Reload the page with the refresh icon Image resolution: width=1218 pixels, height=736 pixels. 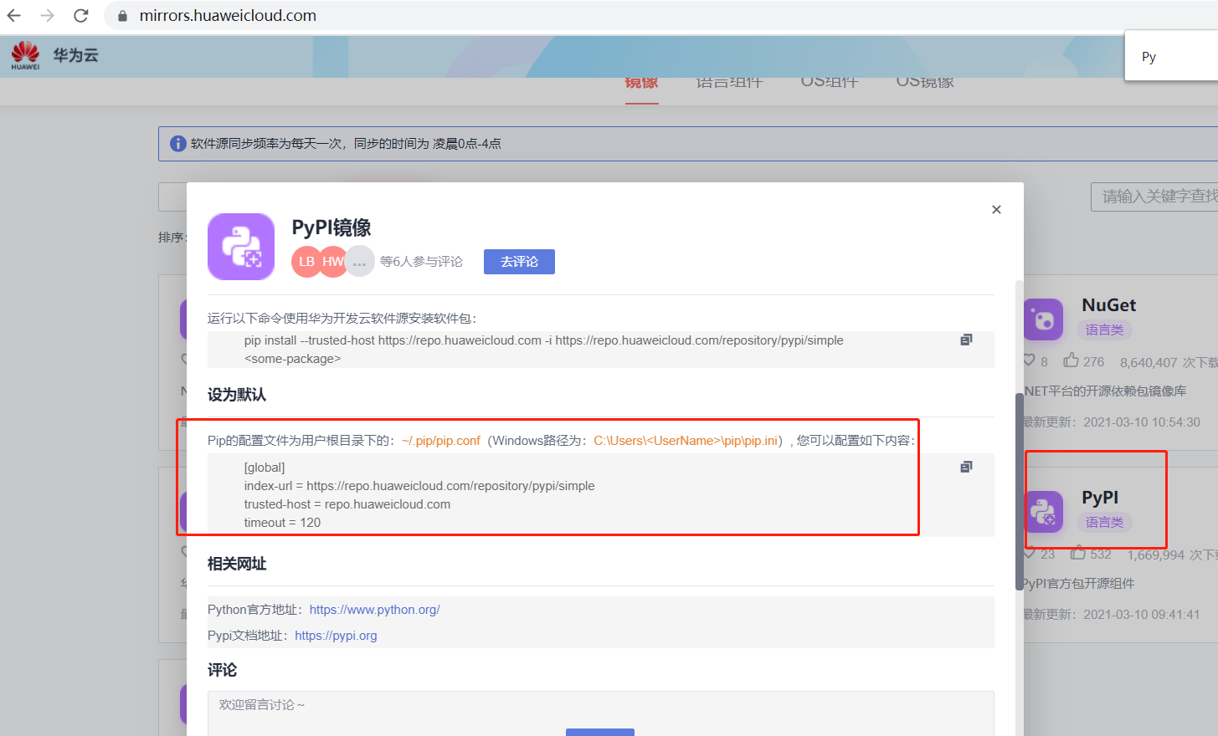[x=81, y=16]
